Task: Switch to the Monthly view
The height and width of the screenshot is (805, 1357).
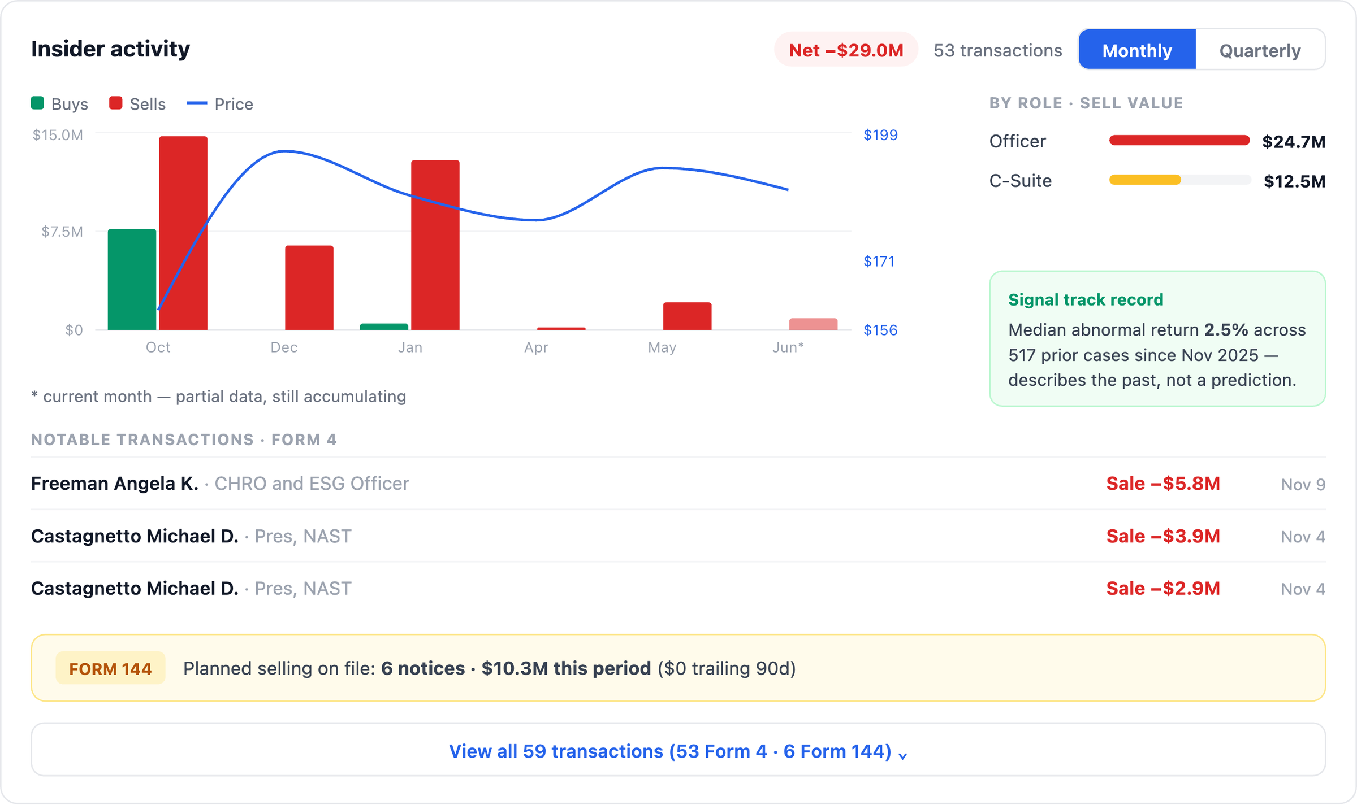Action: coord(1137,50)
